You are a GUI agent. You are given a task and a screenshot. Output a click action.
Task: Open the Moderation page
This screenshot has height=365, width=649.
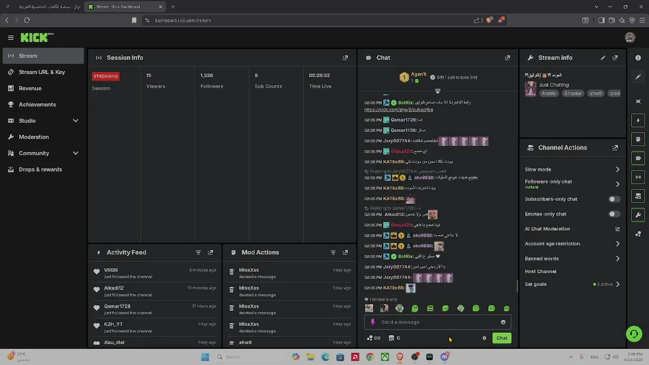point(43,137)
